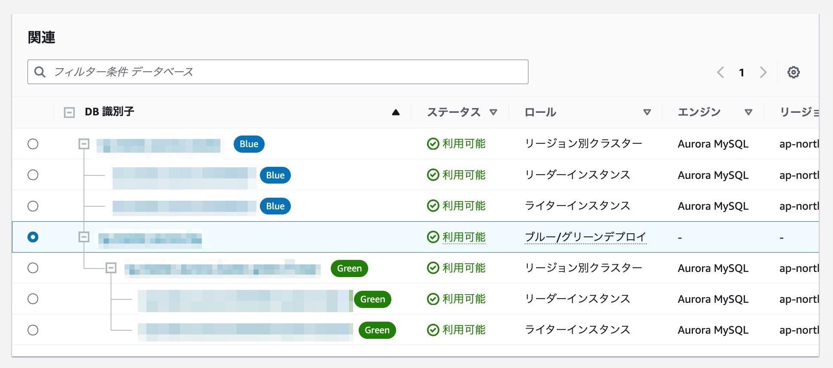833x368 pixels.
Task: Click the Blue badge on regional cluster
Action: tap(249, 144)
